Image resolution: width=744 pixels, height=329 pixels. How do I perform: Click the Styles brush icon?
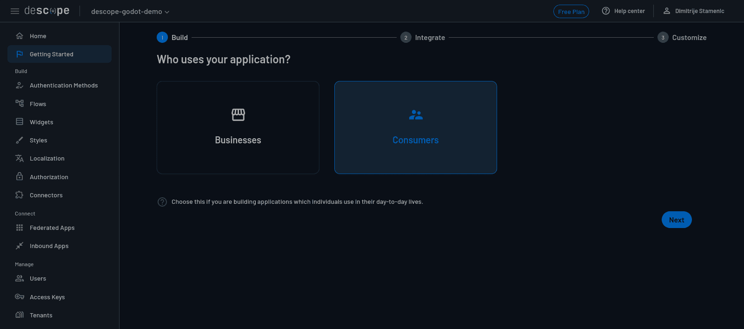point(20,140)
